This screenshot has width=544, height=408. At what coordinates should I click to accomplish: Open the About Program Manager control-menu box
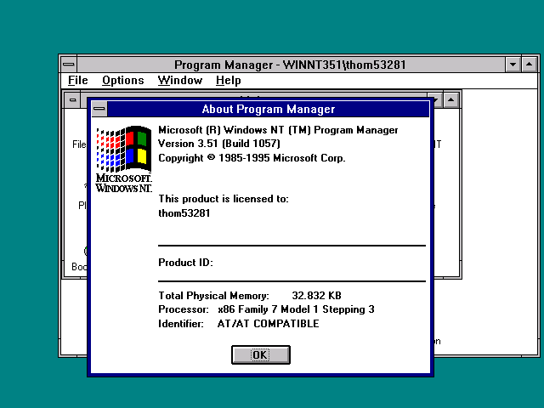99,109
